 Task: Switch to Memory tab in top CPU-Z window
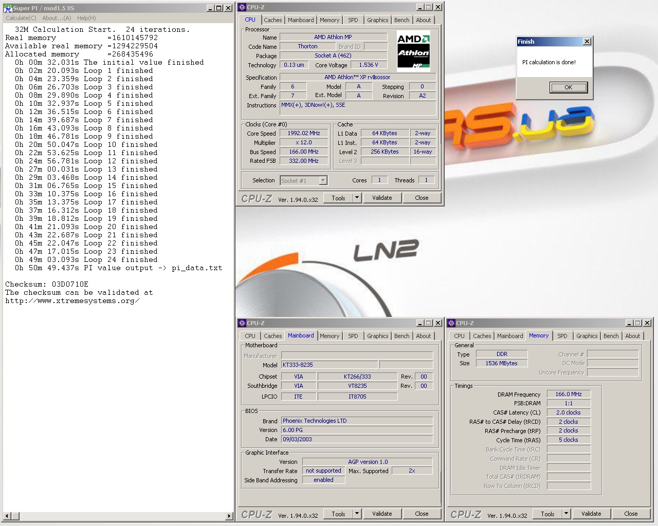tap(330, 20)
